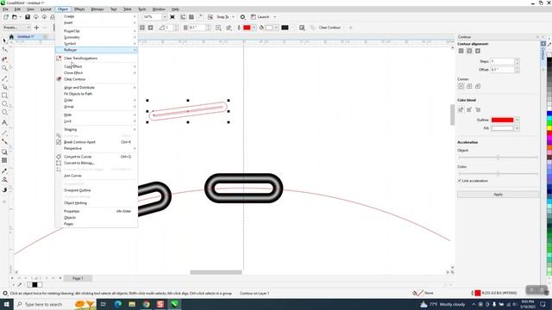Expand the PowerClip submenu
The height and width of the screenshot is (310, 552).
pyautogui.click(x=96, y=31)
